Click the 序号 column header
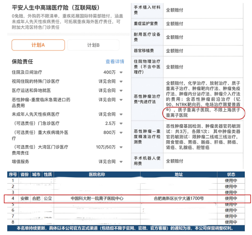 (x=13, y=174)
